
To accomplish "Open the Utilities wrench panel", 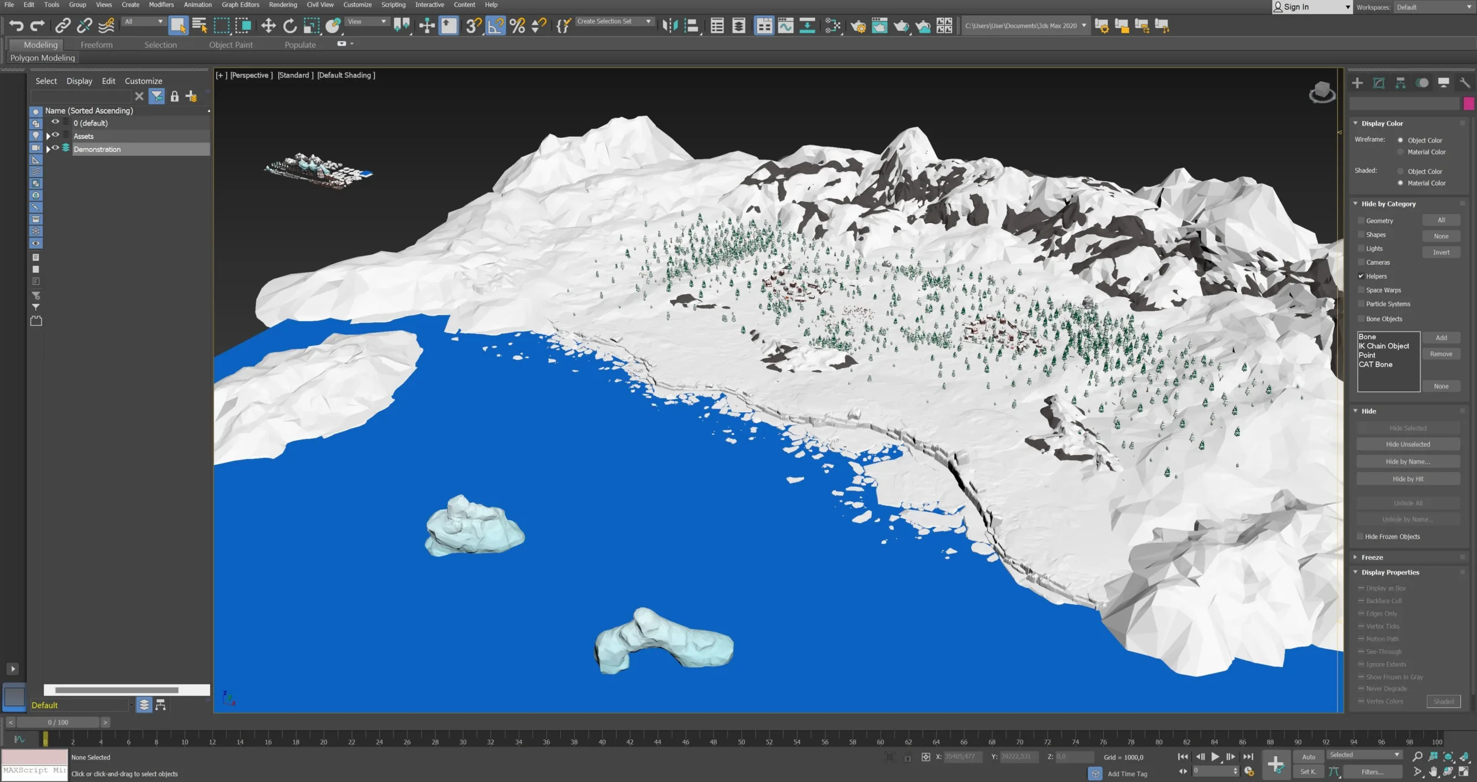I will (x=1464, y=83).
